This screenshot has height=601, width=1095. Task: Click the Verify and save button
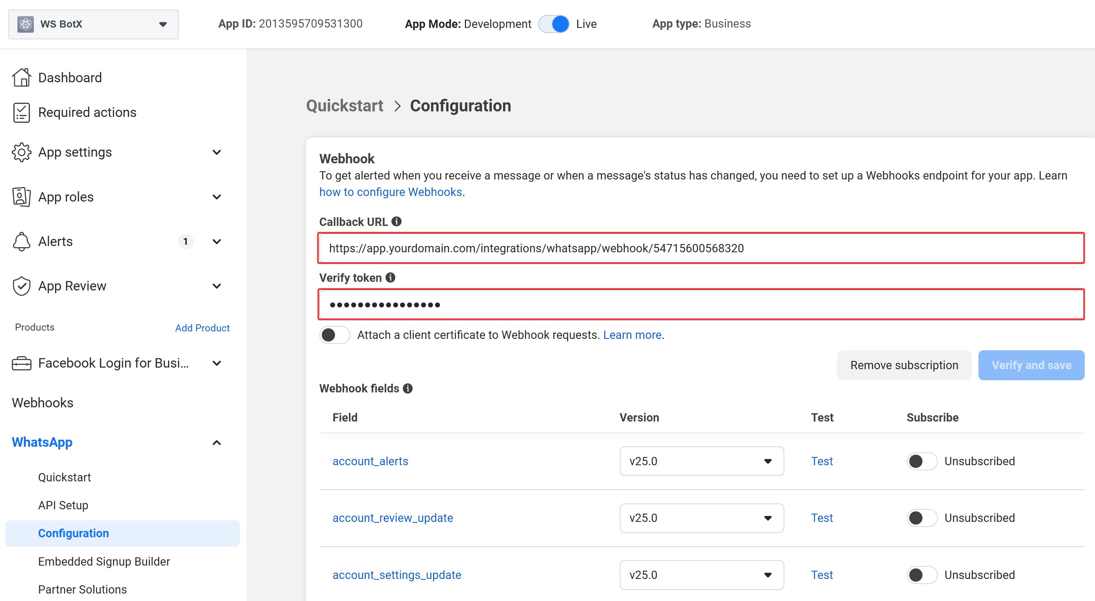click(x=1031, y=365)
